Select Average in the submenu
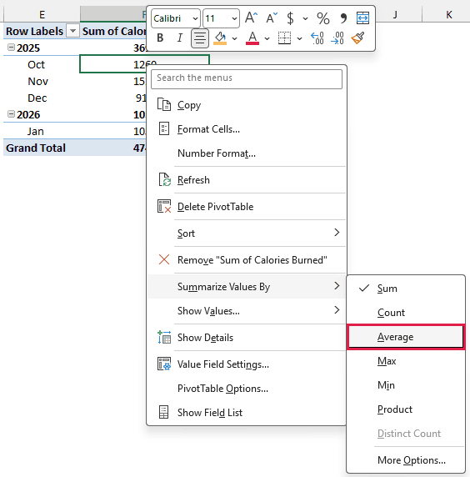 coord(406,337)
